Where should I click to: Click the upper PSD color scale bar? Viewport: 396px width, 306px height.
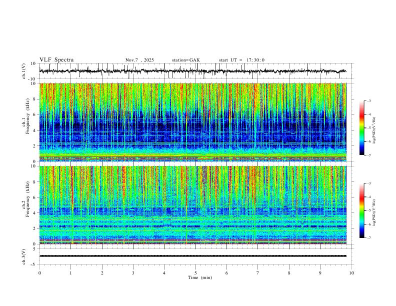tap(362, 128)
